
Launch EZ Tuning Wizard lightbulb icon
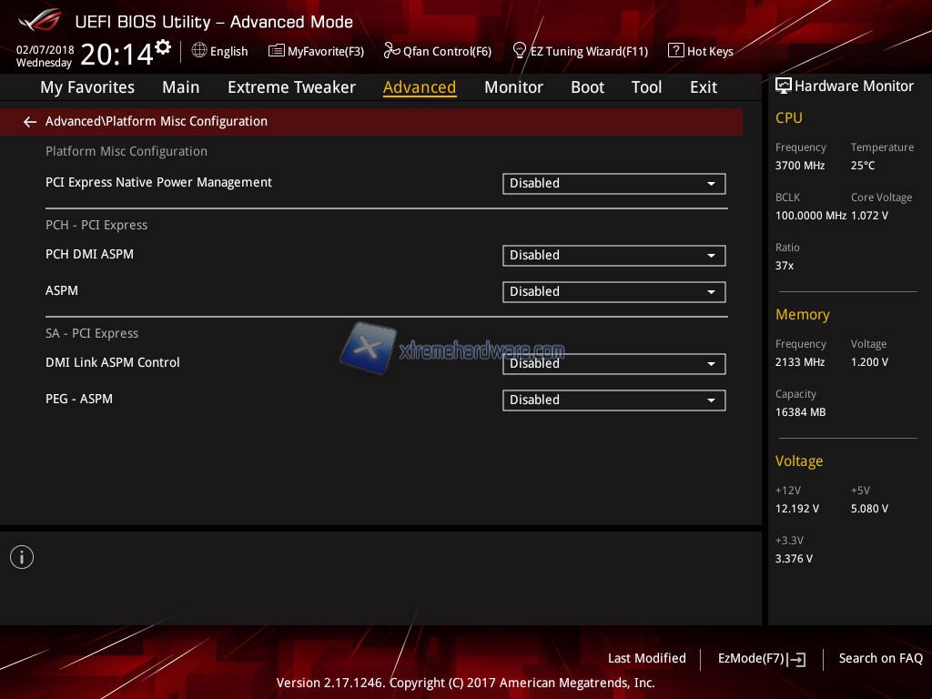click(520, 51)
